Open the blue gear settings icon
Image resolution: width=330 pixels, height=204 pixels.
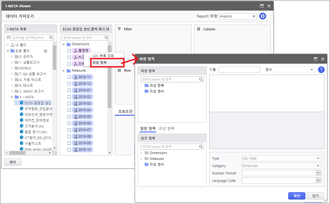click(263, 16)
